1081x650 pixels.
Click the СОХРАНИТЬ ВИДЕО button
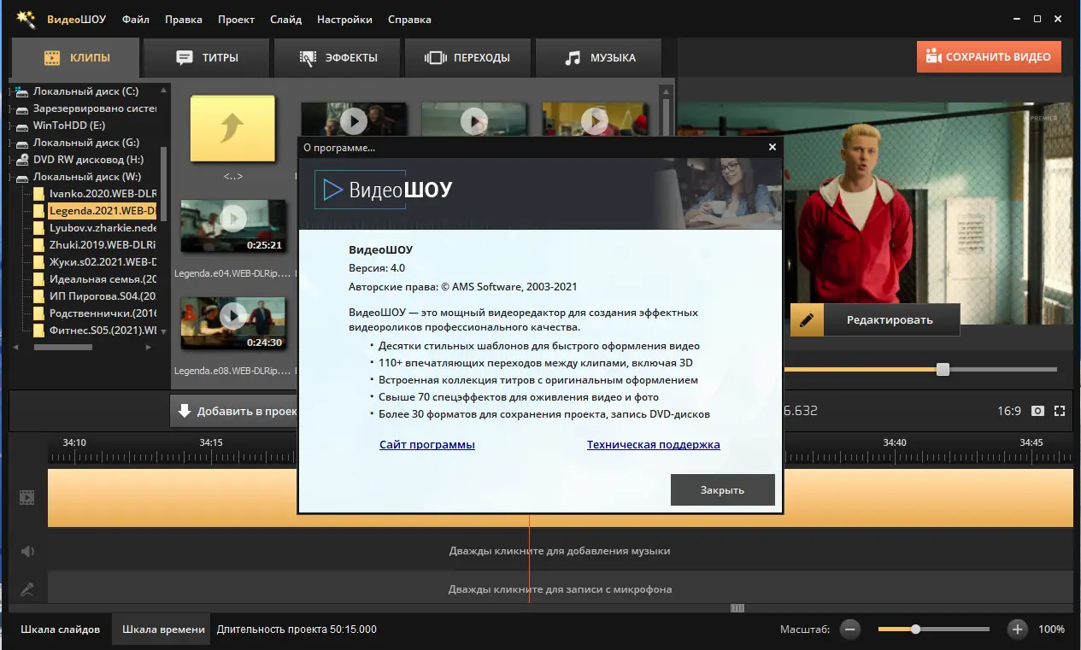click(989, 56)
